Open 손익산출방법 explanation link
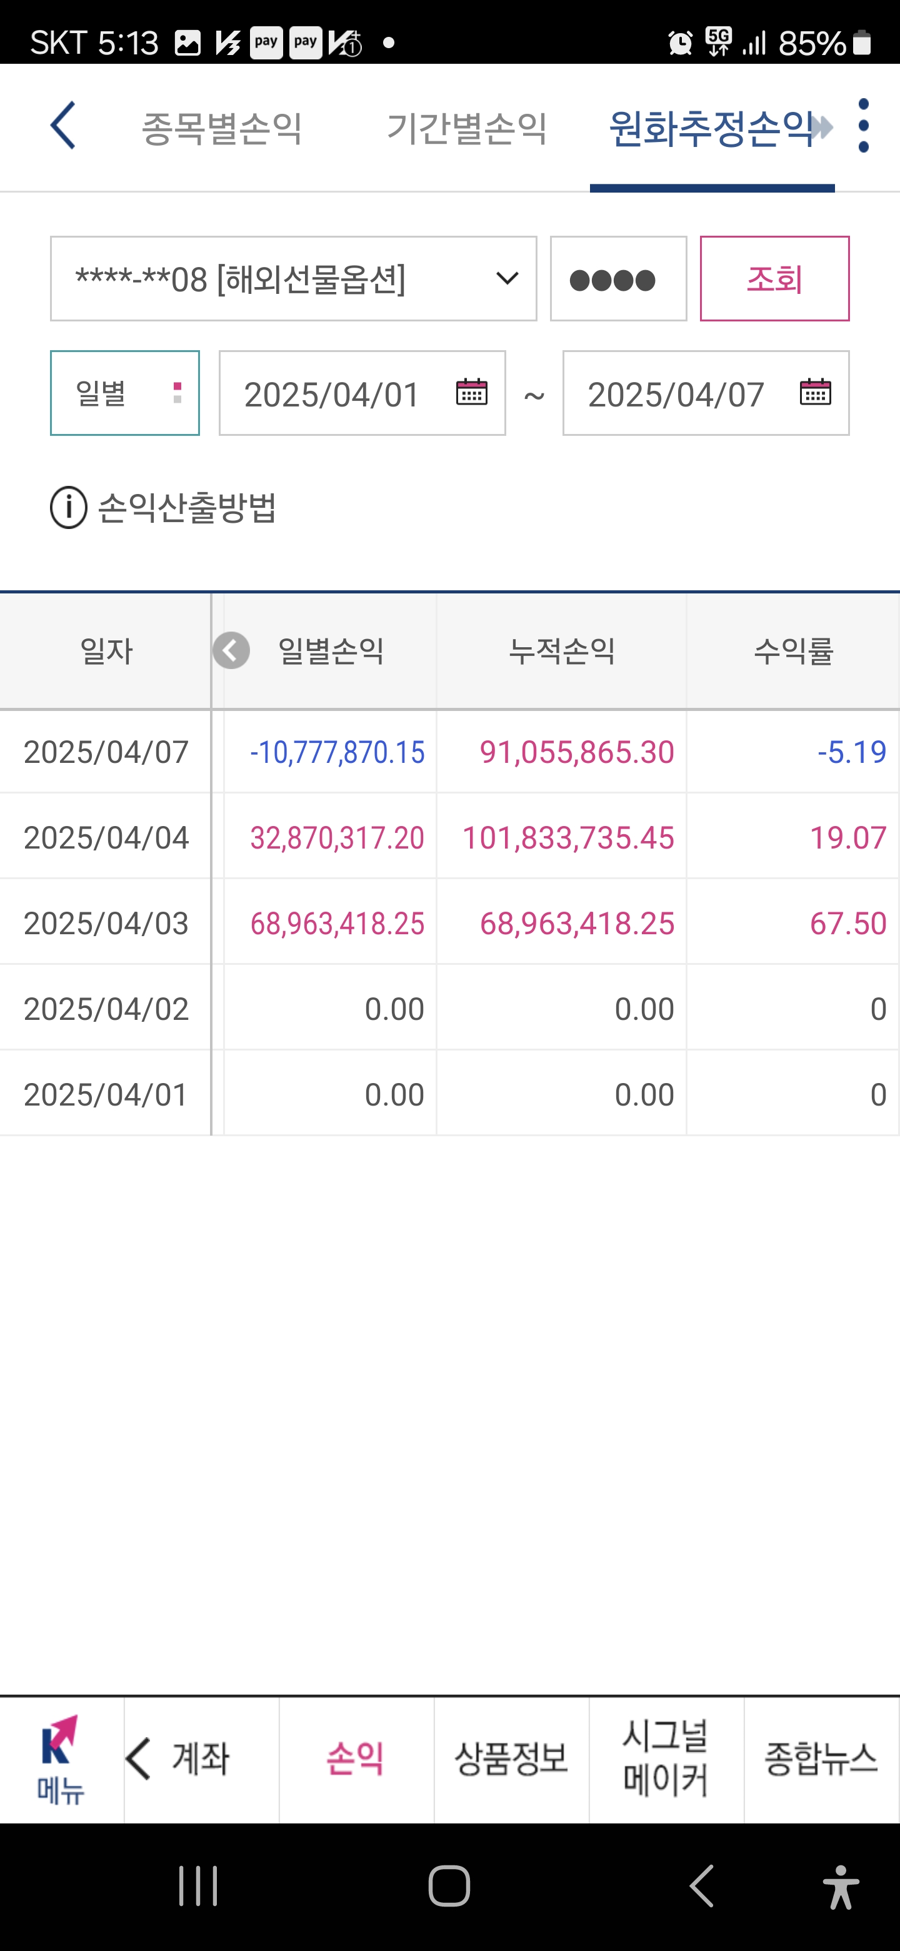Image resolution: width=900 pixels, height=1951 pixels. tap(187, 507)
